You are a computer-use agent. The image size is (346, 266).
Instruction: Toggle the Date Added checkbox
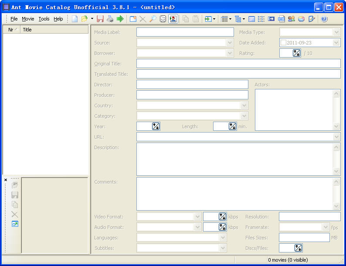[283, 43]
